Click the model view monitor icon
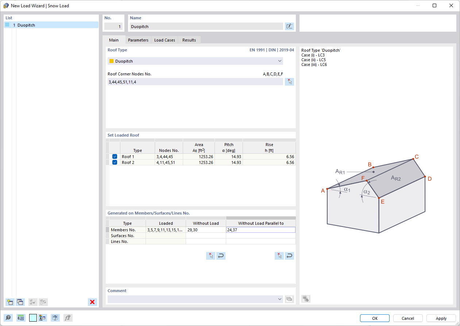Screen dimensions: 460x326 pos(55,318)
